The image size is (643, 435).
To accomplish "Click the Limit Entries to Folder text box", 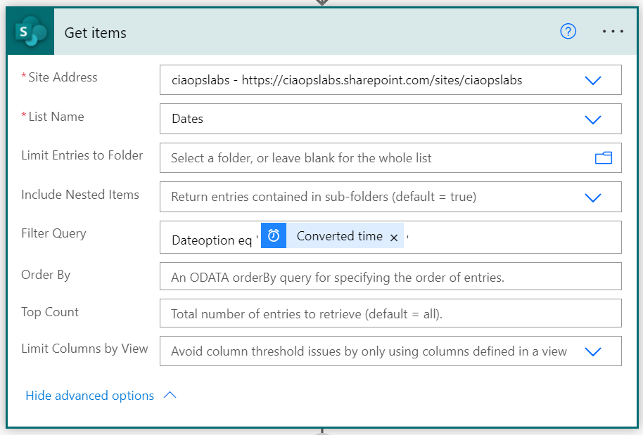I will (373, 158).
